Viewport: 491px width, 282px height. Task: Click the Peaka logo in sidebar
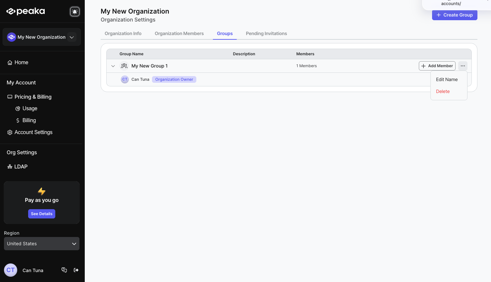26,11
